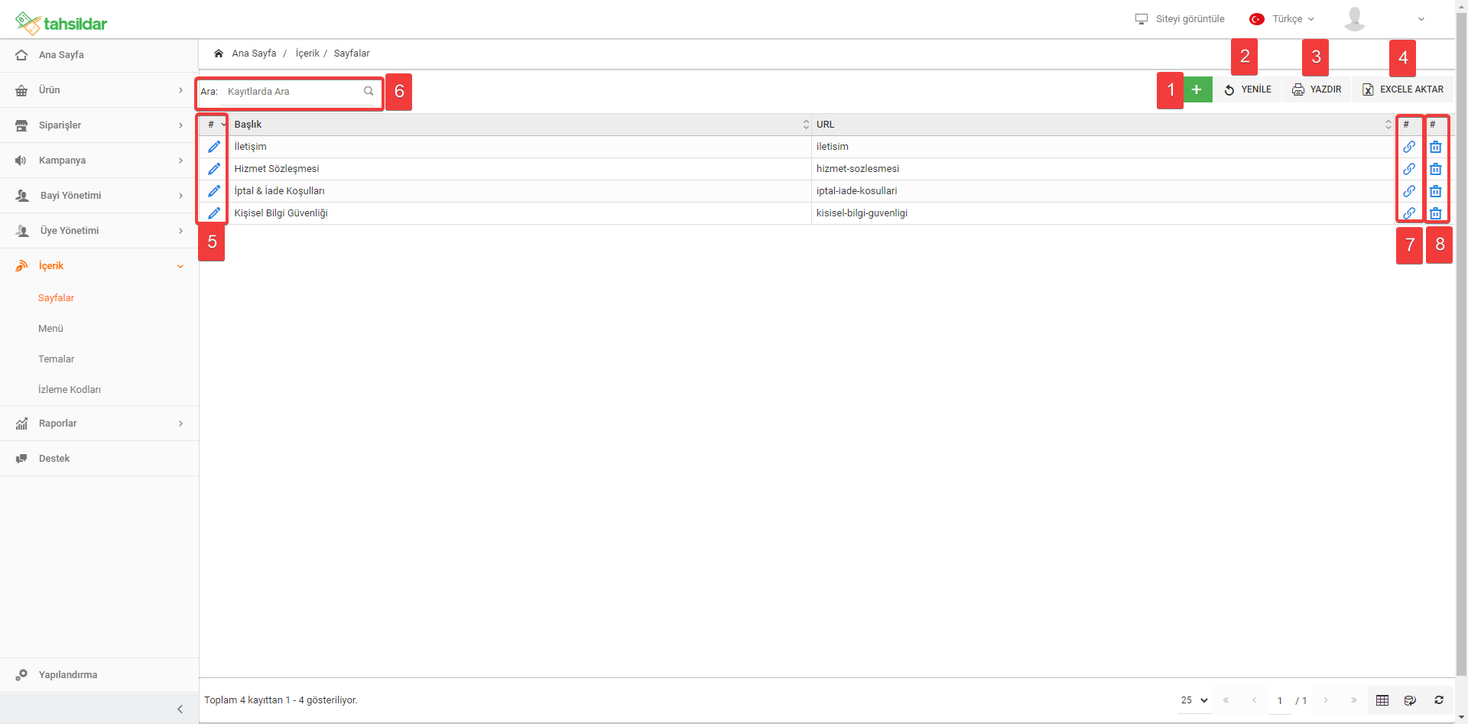Collapse the sidebar with the arrow

coord(180,709)
